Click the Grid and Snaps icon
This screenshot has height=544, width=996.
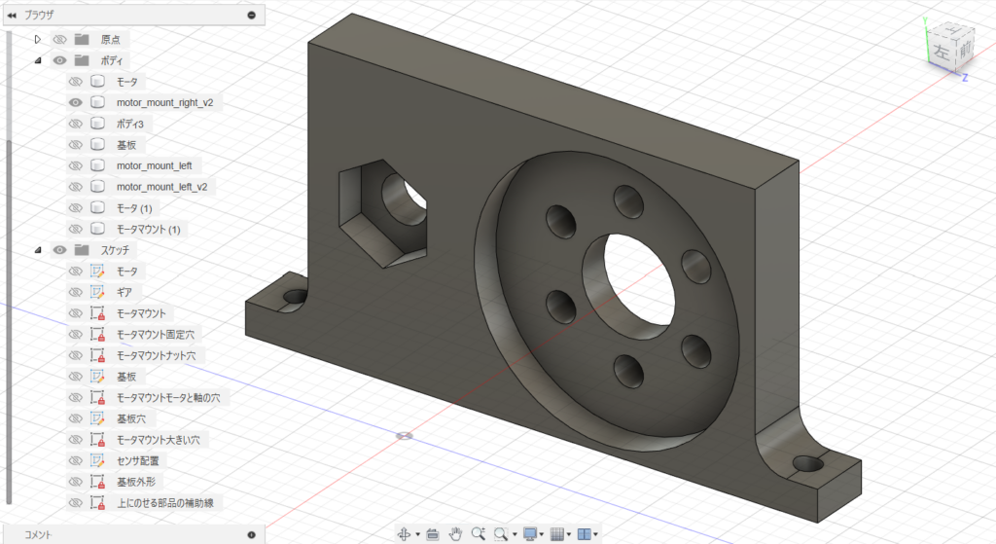coord(557,534)
